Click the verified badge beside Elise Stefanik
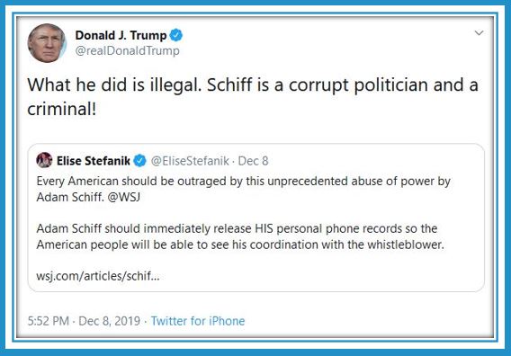Viewport: 511px width, 356px height. (x=139, y=161)
